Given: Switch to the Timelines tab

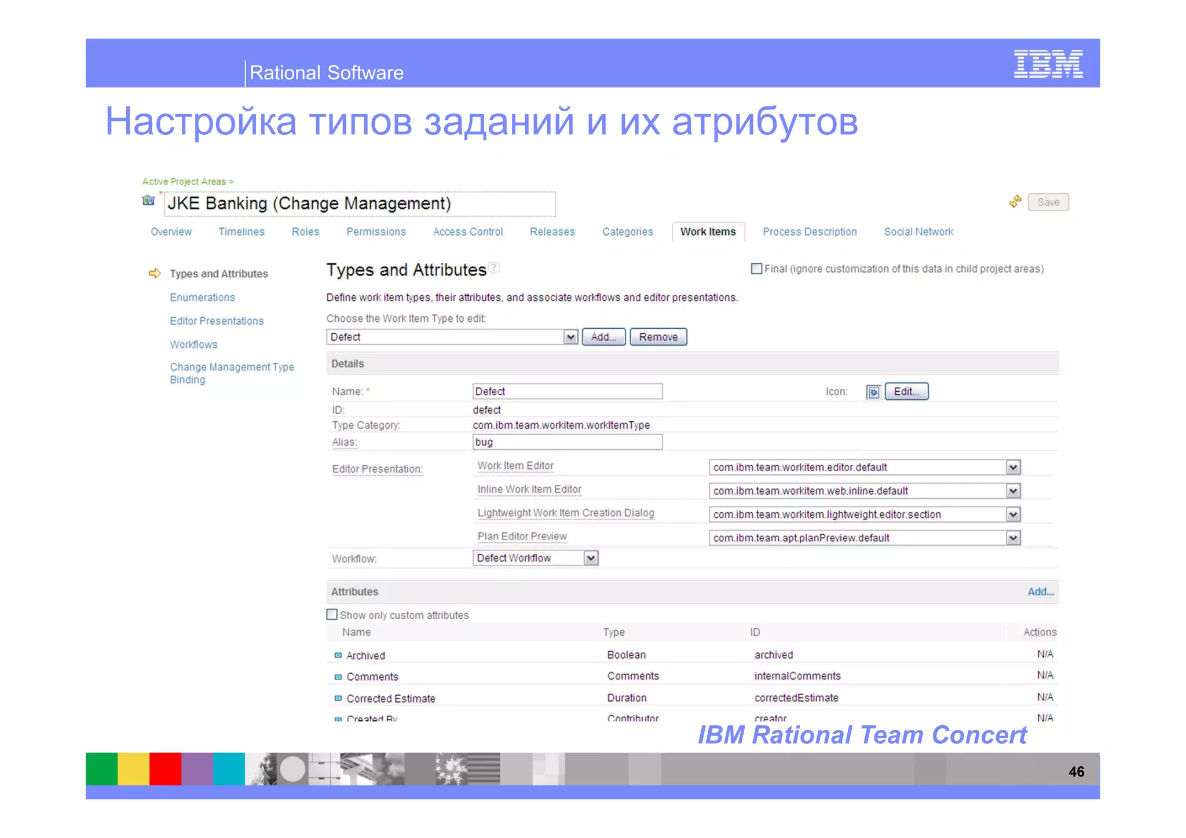Looking at the screenshot, I should 241,231.
